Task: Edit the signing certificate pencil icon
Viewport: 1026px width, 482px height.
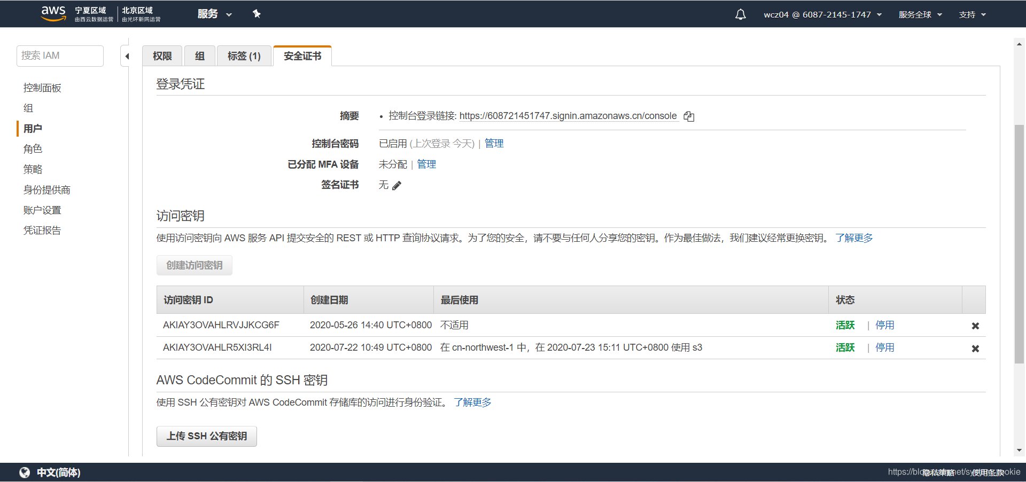Action: point(397,186)
